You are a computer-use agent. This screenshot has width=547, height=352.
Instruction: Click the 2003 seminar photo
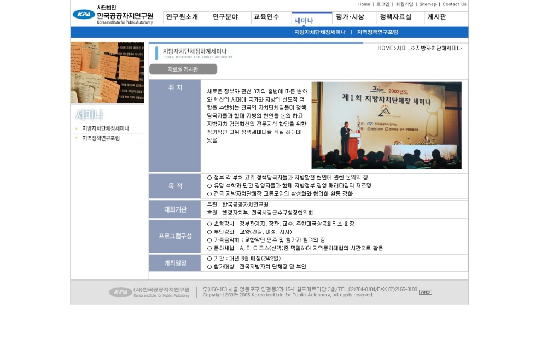(x=386, y=125)
